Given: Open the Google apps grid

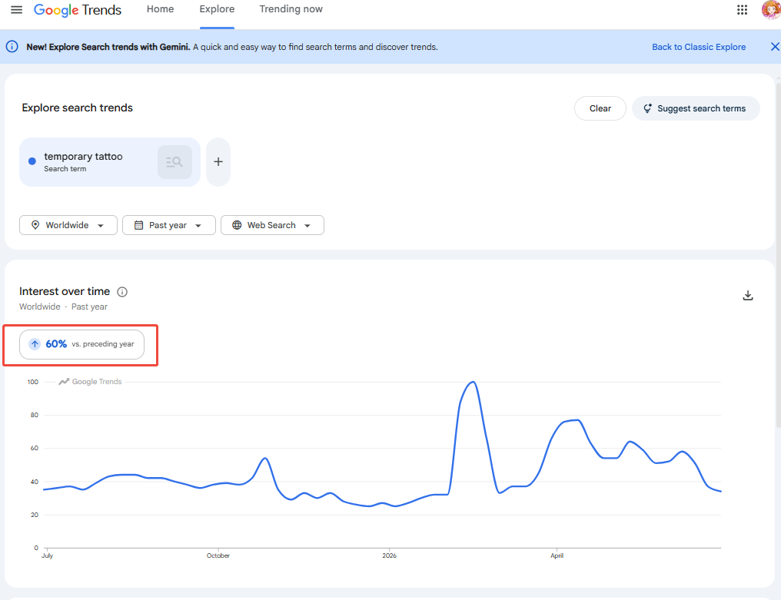Looking at the screenshot, I should (742, 9).
